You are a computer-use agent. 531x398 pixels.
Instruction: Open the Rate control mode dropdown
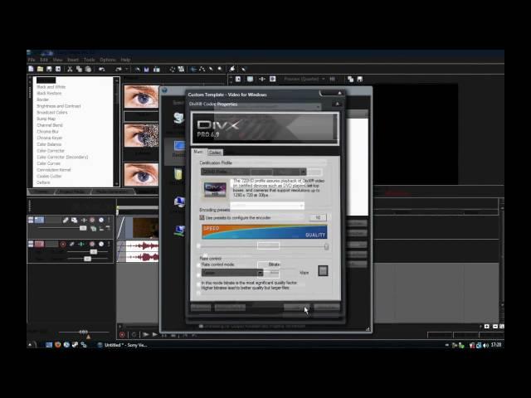point(232,273)
